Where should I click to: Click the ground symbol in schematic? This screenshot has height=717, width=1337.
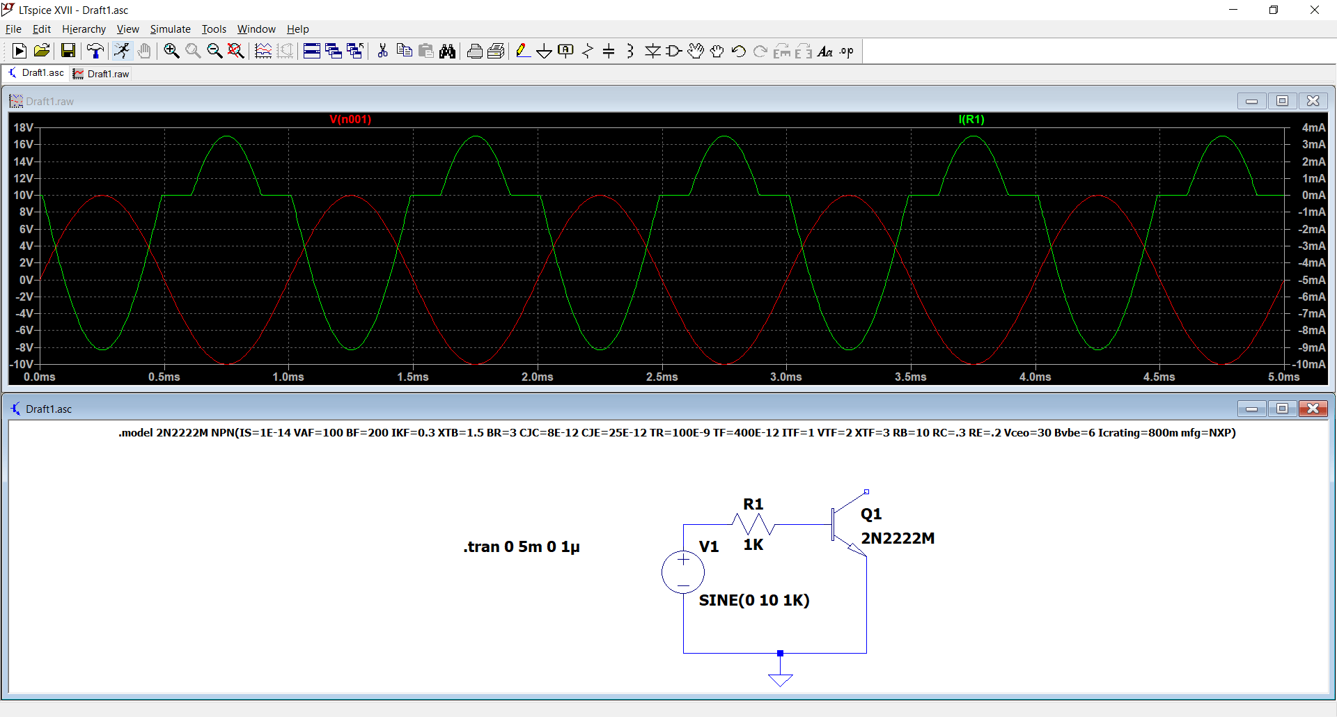click(x=781, y=680)
